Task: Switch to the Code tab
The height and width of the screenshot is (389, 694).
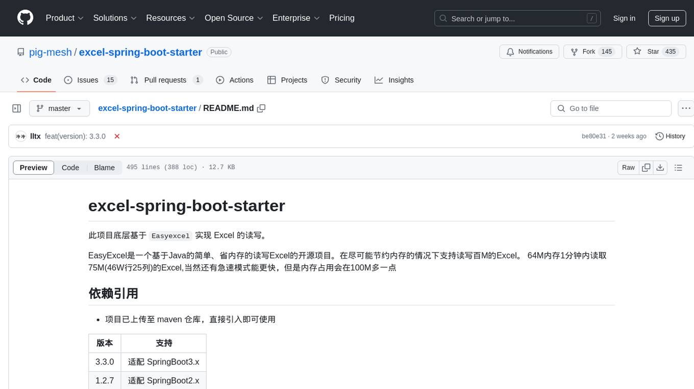Action: [36, 80]
